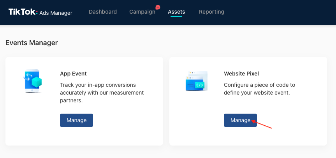Click the Events Manager page heading
The image size is (336, 158).
(32, 43)
